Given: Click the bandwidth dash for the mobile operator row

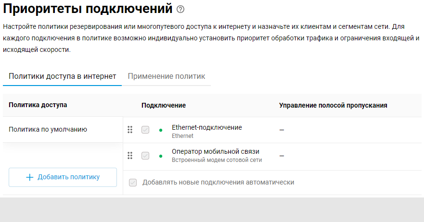Looking at the screenshot, I should coord(282,156).
